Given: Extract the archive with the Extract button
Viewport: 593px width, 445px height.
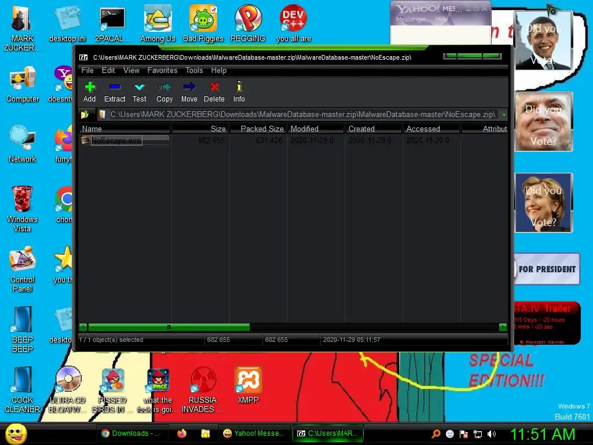Looking at the screenshot, I should pos(115,92).
